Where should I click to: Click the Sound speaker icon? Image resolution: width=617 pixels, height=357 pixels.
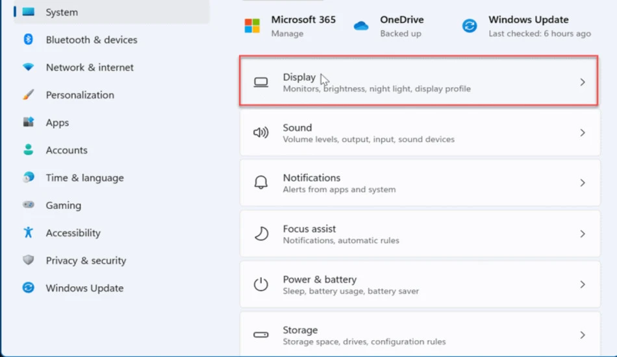(x=261, y=132)
